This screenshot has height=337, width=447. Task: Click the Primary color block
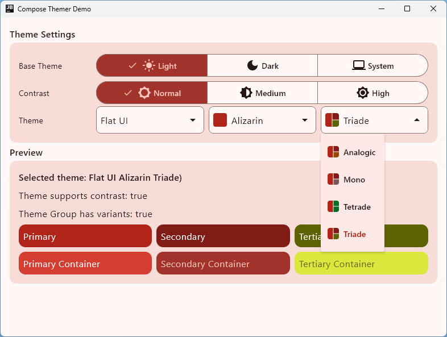[x=85, y=236]
